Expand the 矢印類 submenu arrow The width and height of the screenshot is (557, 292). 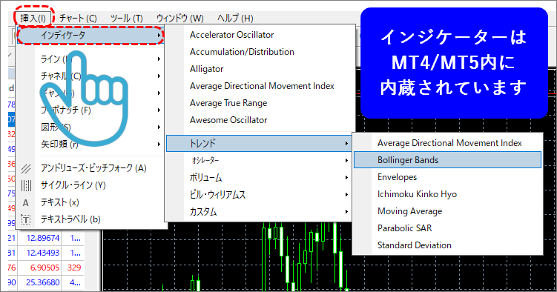[159, 144]
